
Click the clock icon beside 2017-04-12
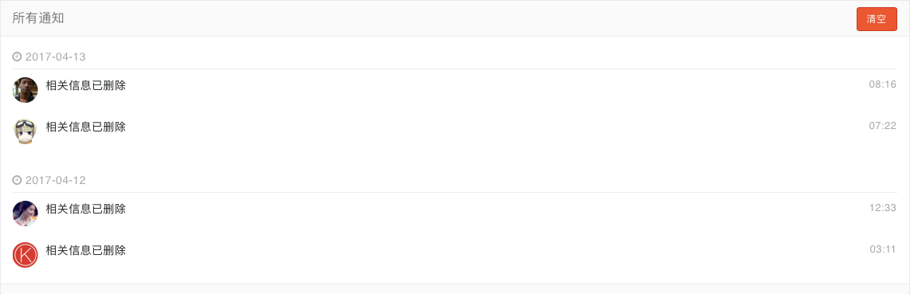pyautogui.click(x=17, y=180)
